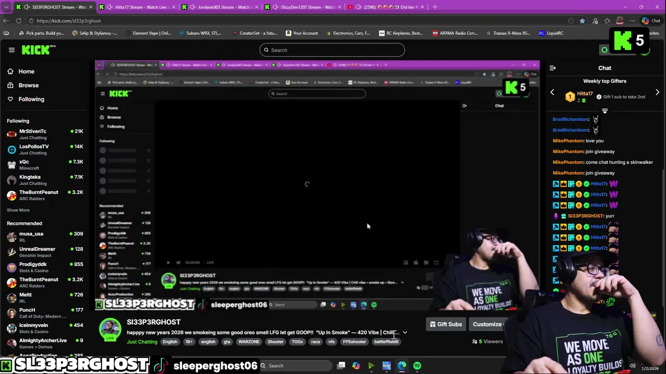Select the 18+ tag
Viewport: 666px width, 374px height.
tap(189, 342)
